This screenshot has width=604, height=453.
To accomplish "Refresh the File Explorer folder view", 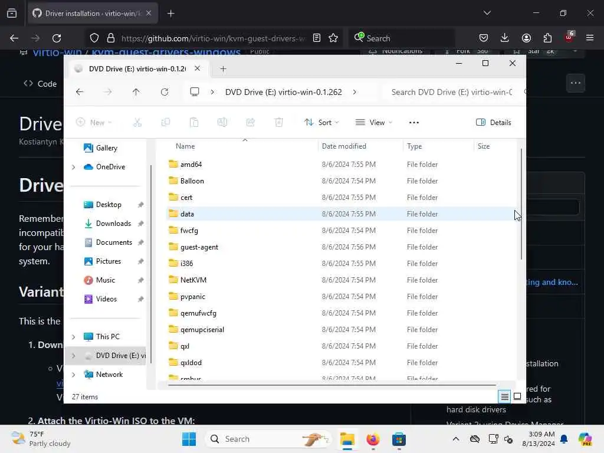I will 165,92.
